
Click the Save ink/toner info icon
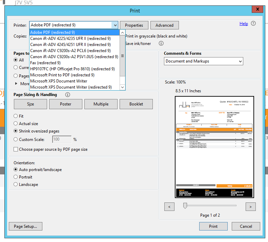tap(161, 43)
